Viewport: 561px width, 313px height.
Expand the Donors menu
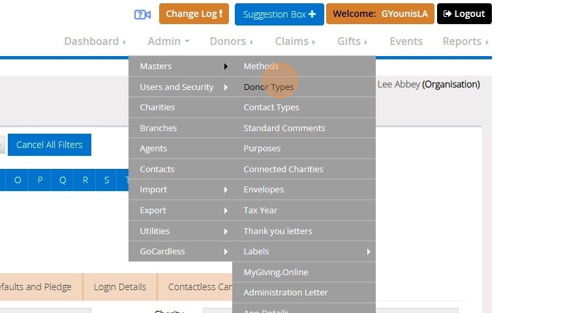tap(231, 41)
